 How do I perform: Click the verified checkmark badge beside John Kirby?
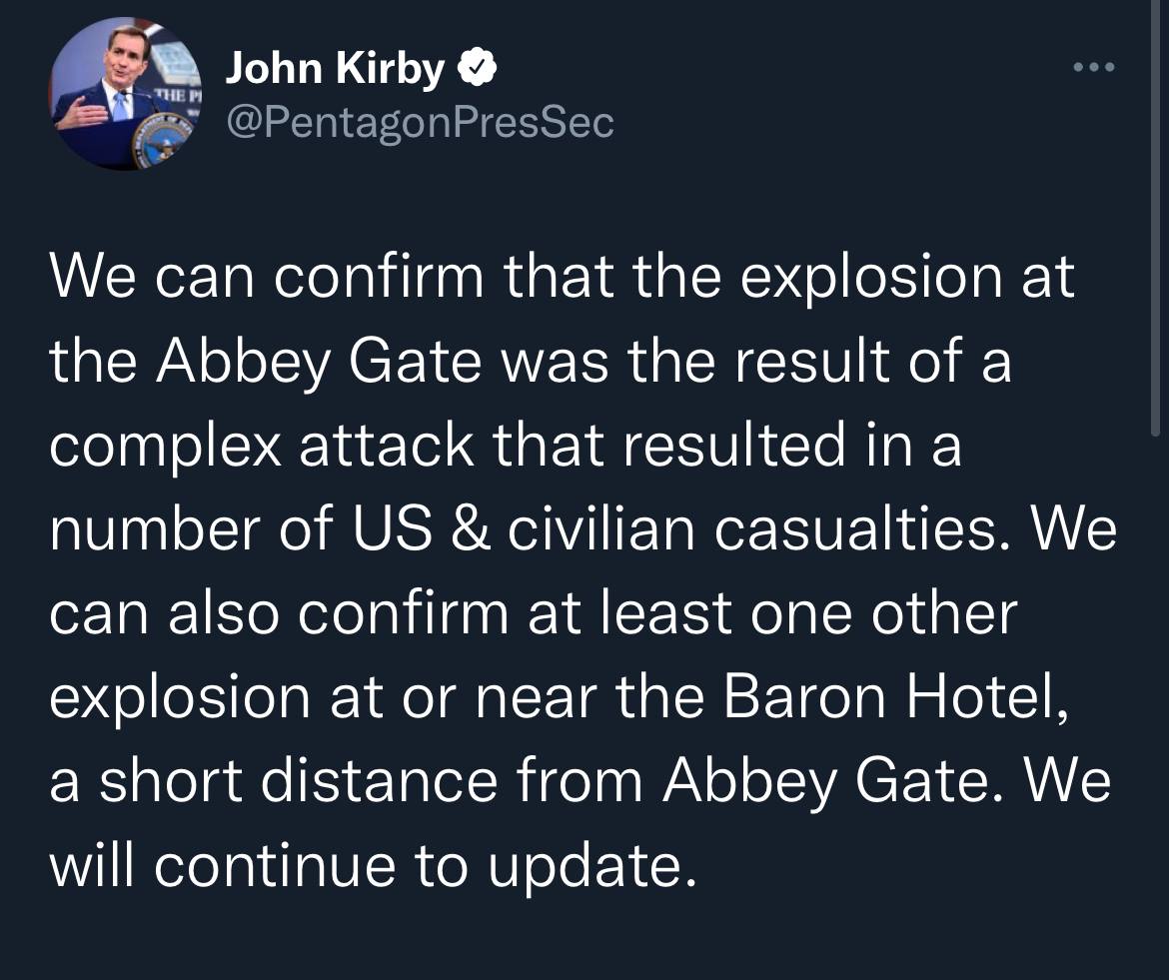[x=476, y=69]
